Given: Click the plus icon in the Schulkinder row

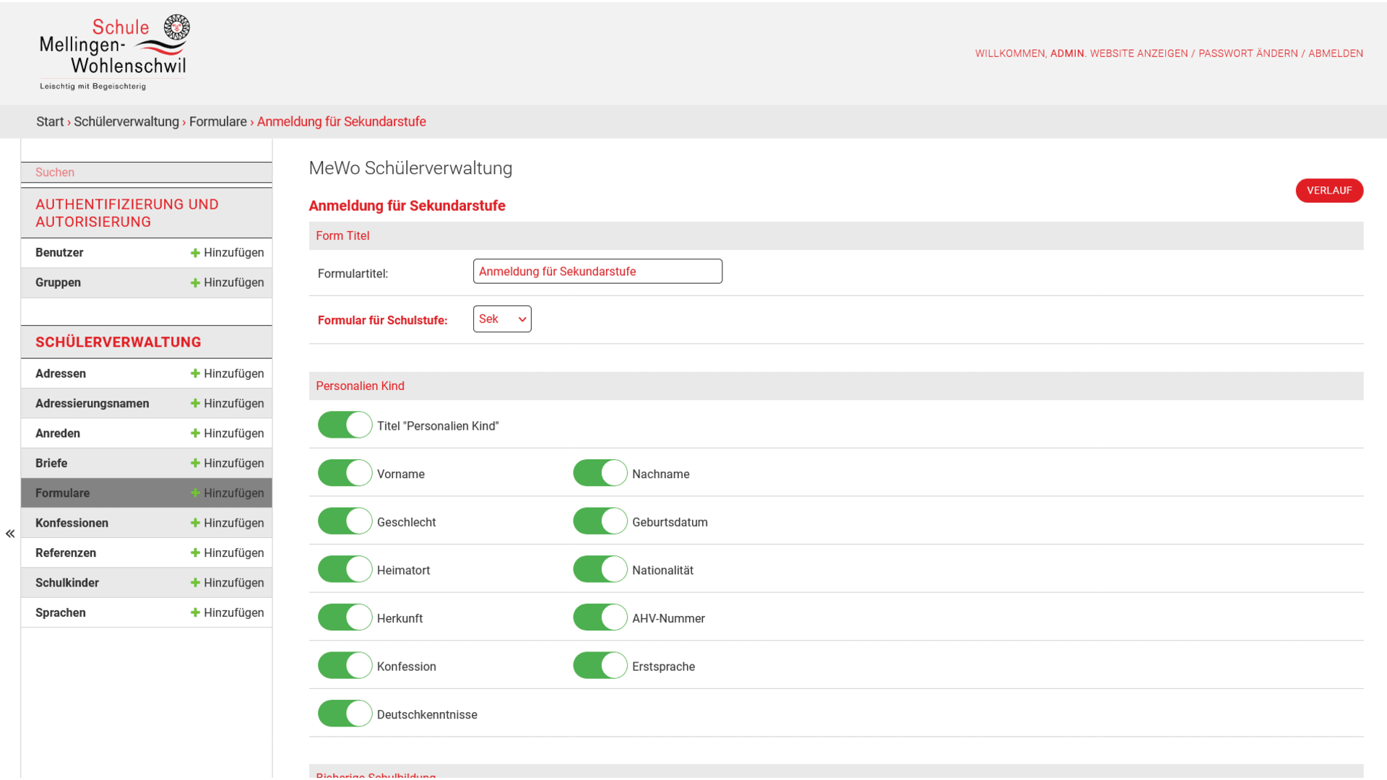Looking at the screenshot, I should 195,583.
